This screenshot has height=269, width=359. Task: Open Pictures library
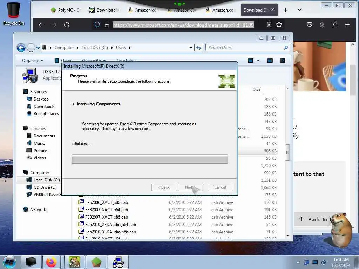(x=41, y=150)
